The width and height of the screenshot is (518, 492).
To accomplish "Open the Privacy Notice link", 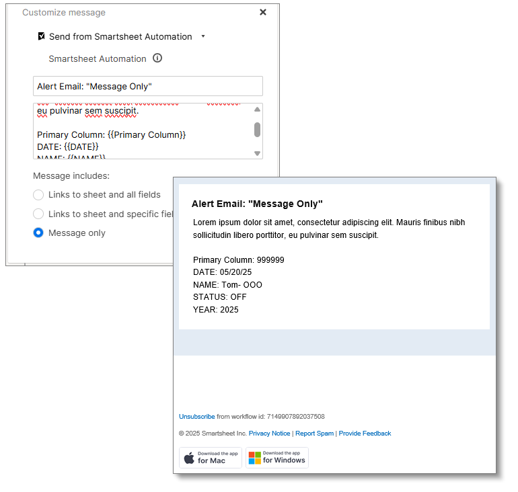I will (x=269, y=434).
